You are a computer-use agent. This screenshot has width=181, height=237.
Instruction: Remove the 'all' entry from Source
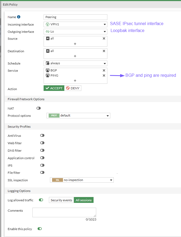[x=104, y=38]
